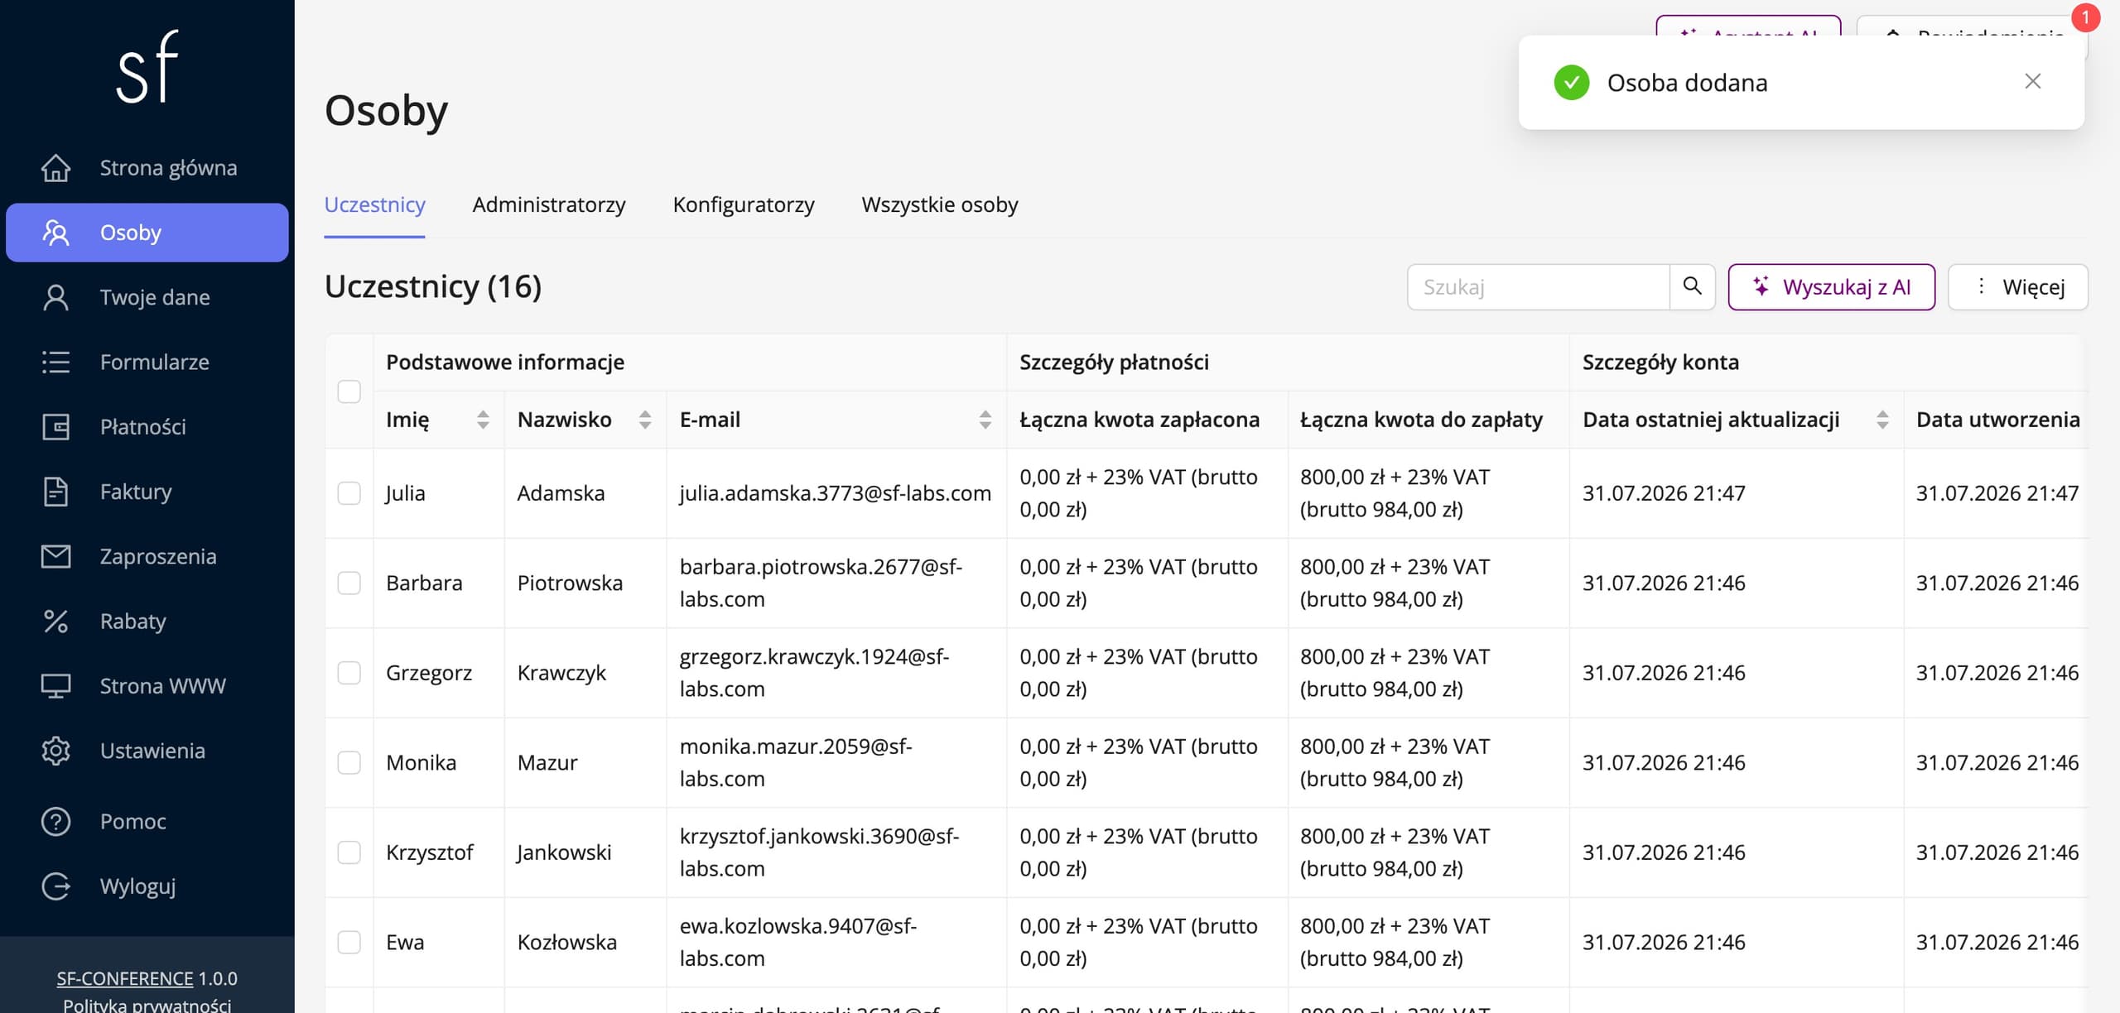Switch to the Administratorzy tab
This screenshot has height=1013, width=2120.
click(x=549, y=204)
